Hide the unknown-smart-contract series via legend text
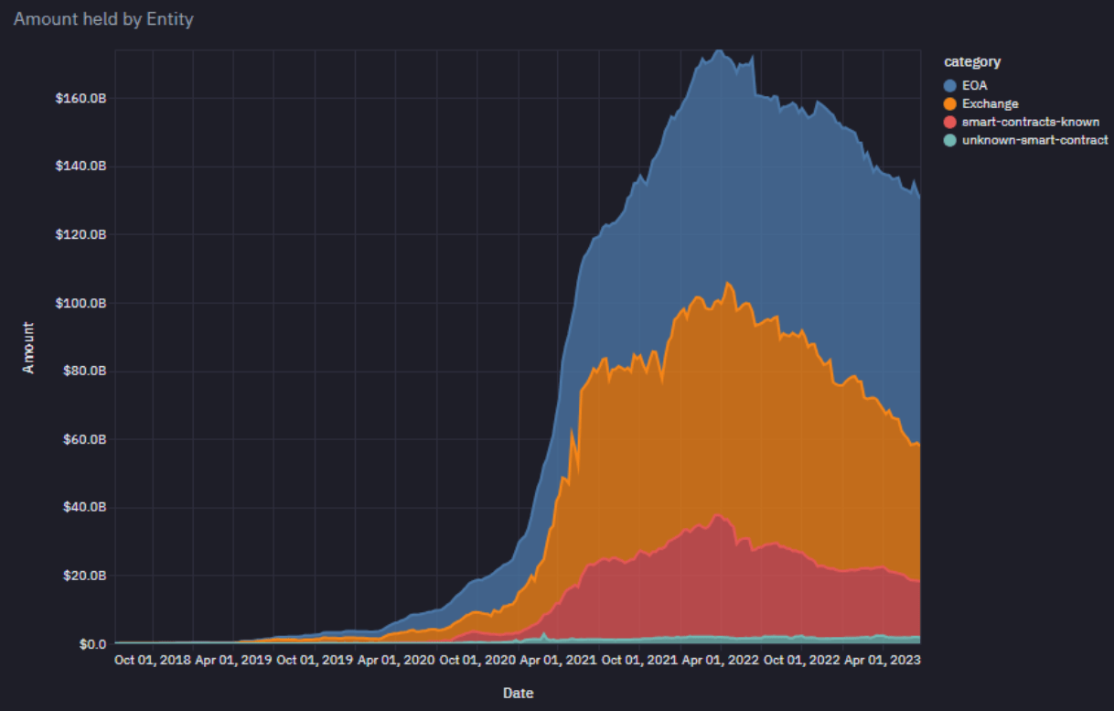 1034,140
